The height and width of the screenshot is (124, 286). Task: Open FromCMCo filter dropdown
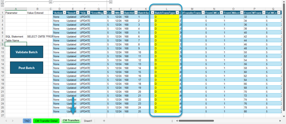pos(221,13)
